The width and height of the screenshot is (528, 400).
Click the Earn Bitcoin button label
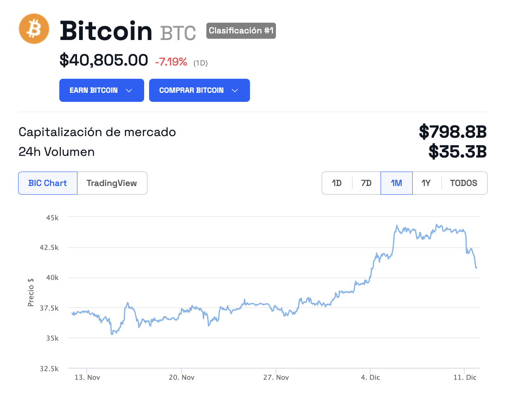[93, 90]
